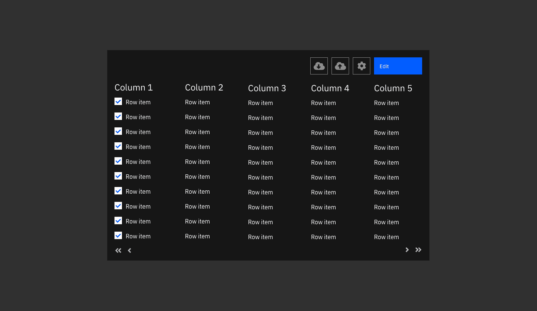Click the cloud download icon
Image resolution: width=537 pixels, height=311 pixels.
[319, 66]
